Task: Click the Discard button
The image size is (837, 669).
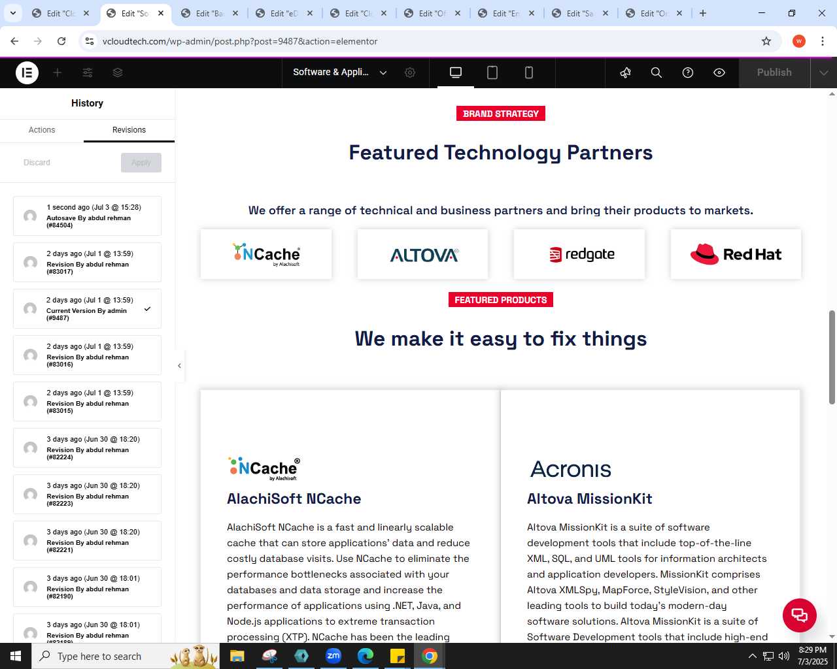Action: tap(37, 163)
